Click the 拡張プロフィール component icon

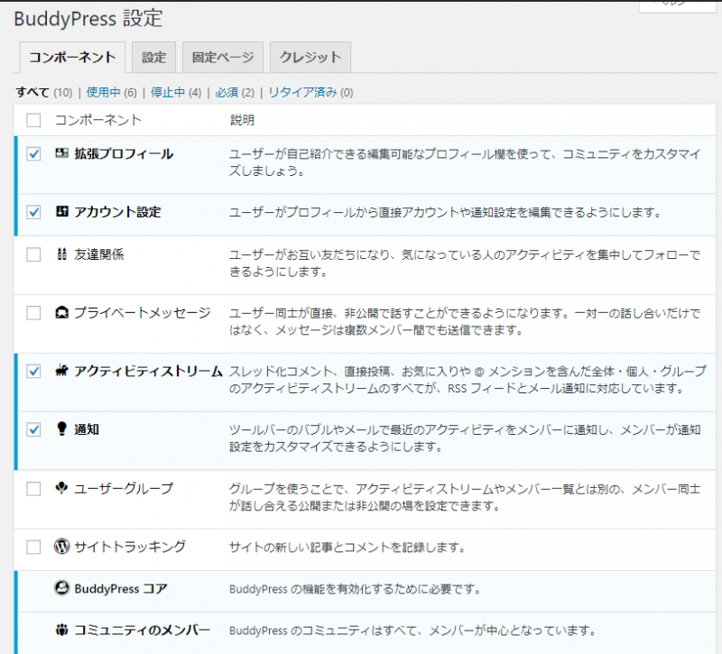[x=62, y=154]
